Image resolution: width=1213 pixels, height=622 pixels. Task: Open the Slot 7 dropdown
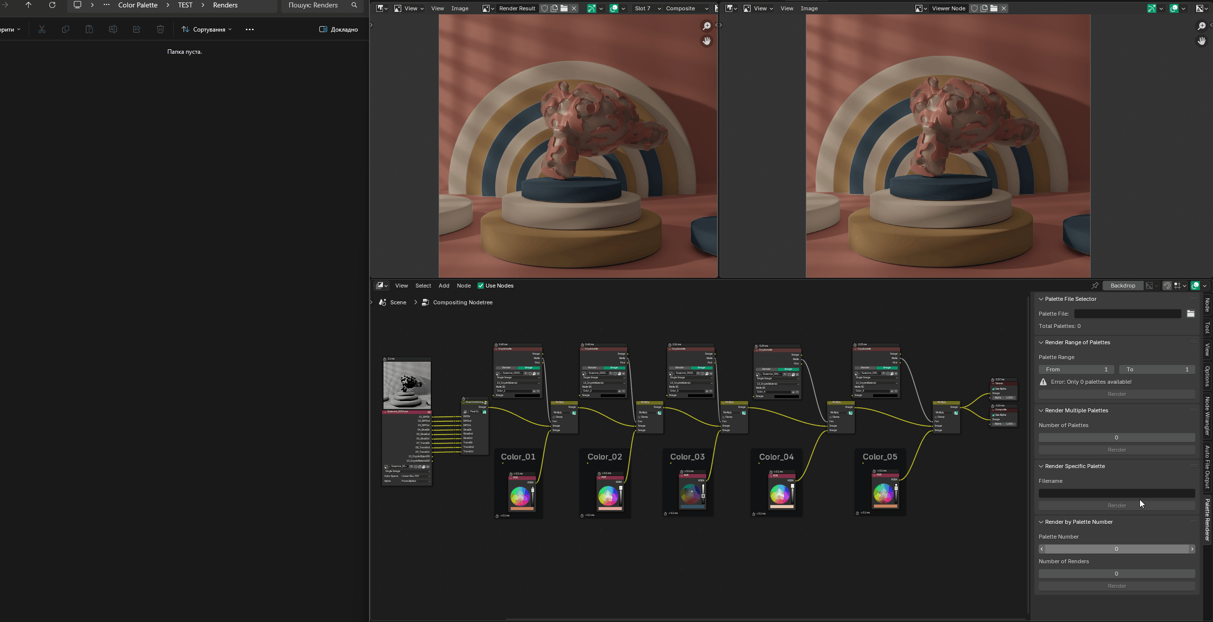coord(647,8)
